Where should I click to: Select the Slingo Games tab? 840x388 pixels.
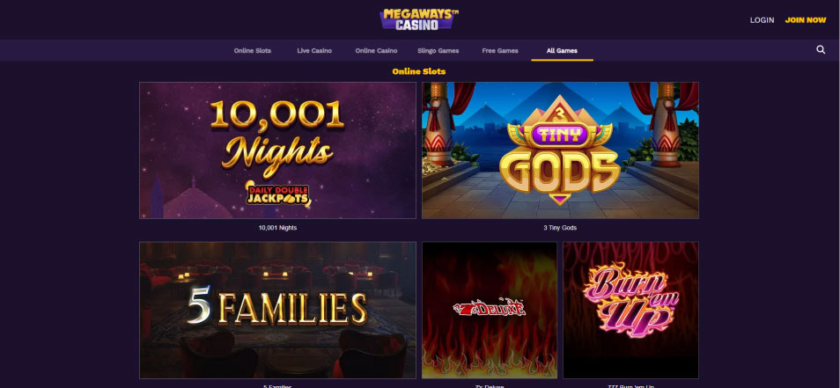438,51
